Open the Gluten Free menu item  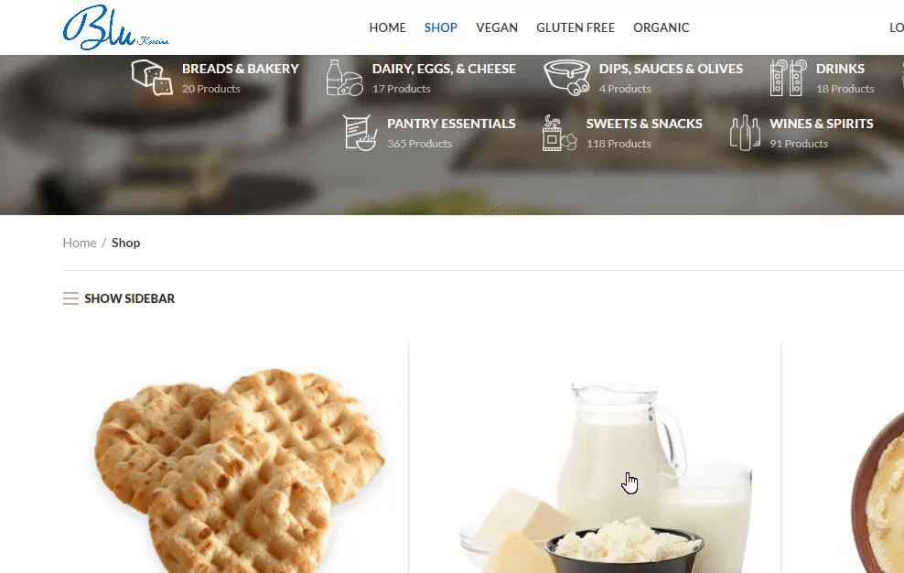[x=576, y=27]
